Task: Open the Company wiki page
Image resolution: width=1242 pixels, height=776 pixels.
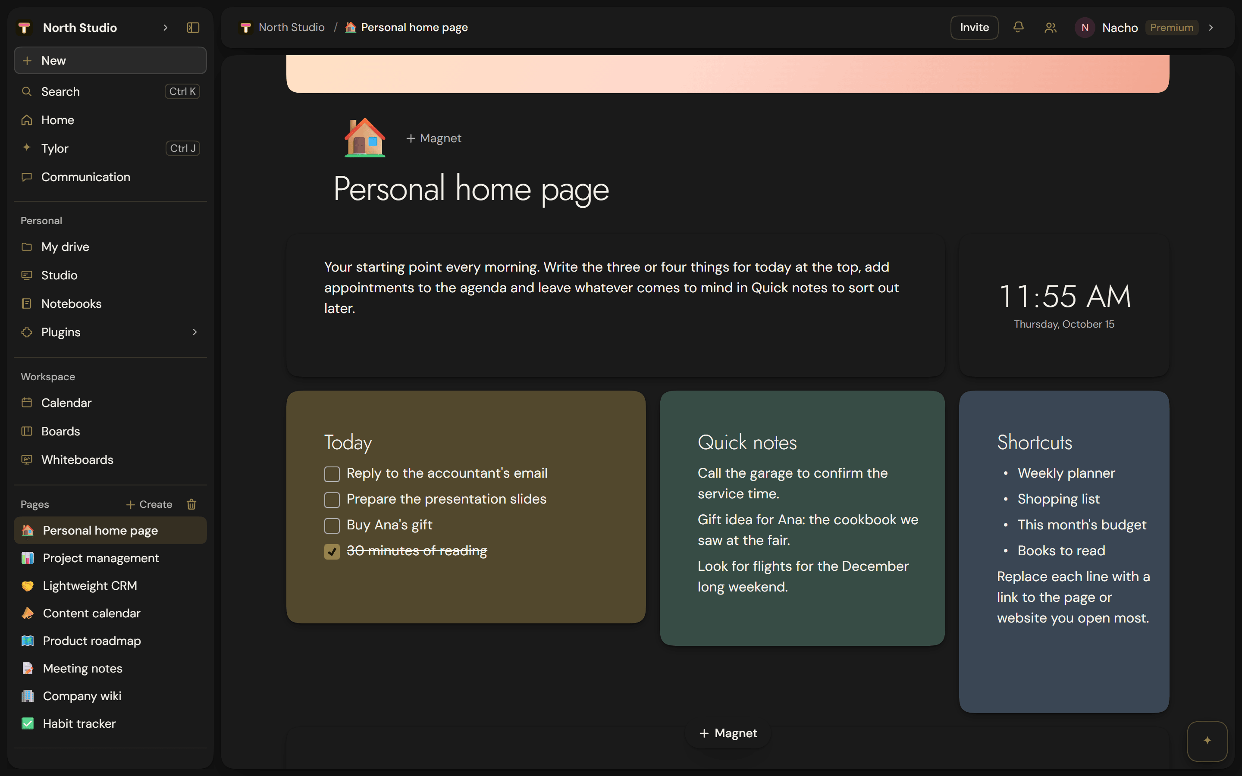Action: [x=110, y=696]
